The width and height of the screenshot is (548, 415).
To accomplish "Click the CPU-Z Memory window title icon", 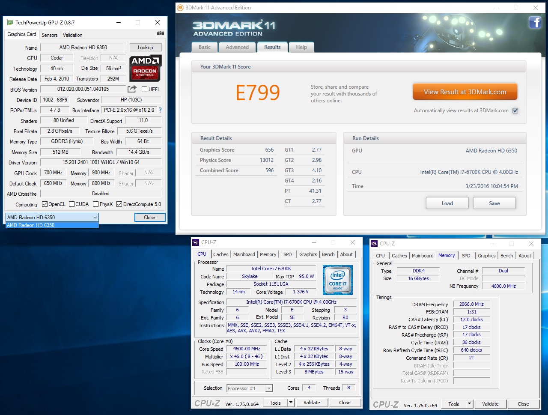I will tap(374, 244).
